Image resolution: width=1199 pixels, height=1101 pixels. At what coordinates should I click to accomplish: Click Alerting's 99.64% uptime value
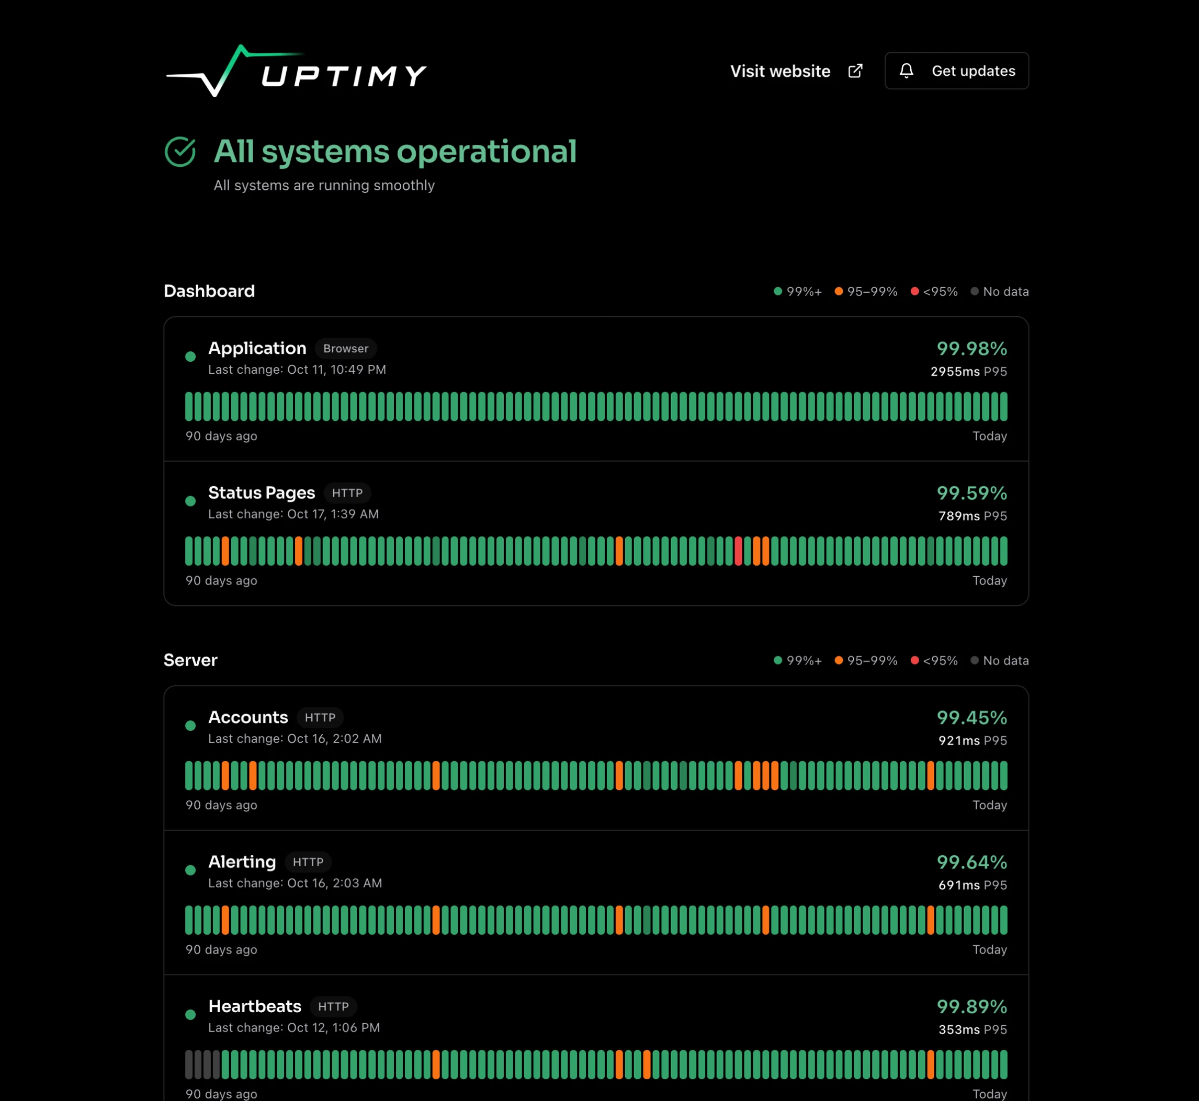point(972,862)
